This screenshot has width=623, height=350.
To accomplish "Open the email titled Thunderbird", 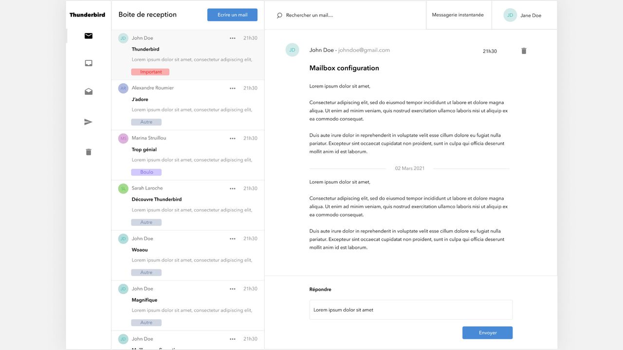I will [188, 55].
